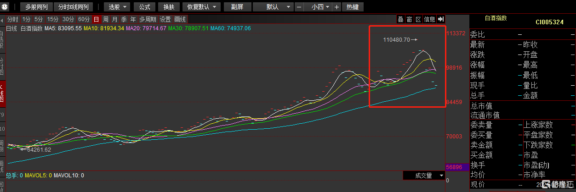Click the 信息 info button
Screen dimensions: 576x192
pyautogui.click(x=429, y=19)
